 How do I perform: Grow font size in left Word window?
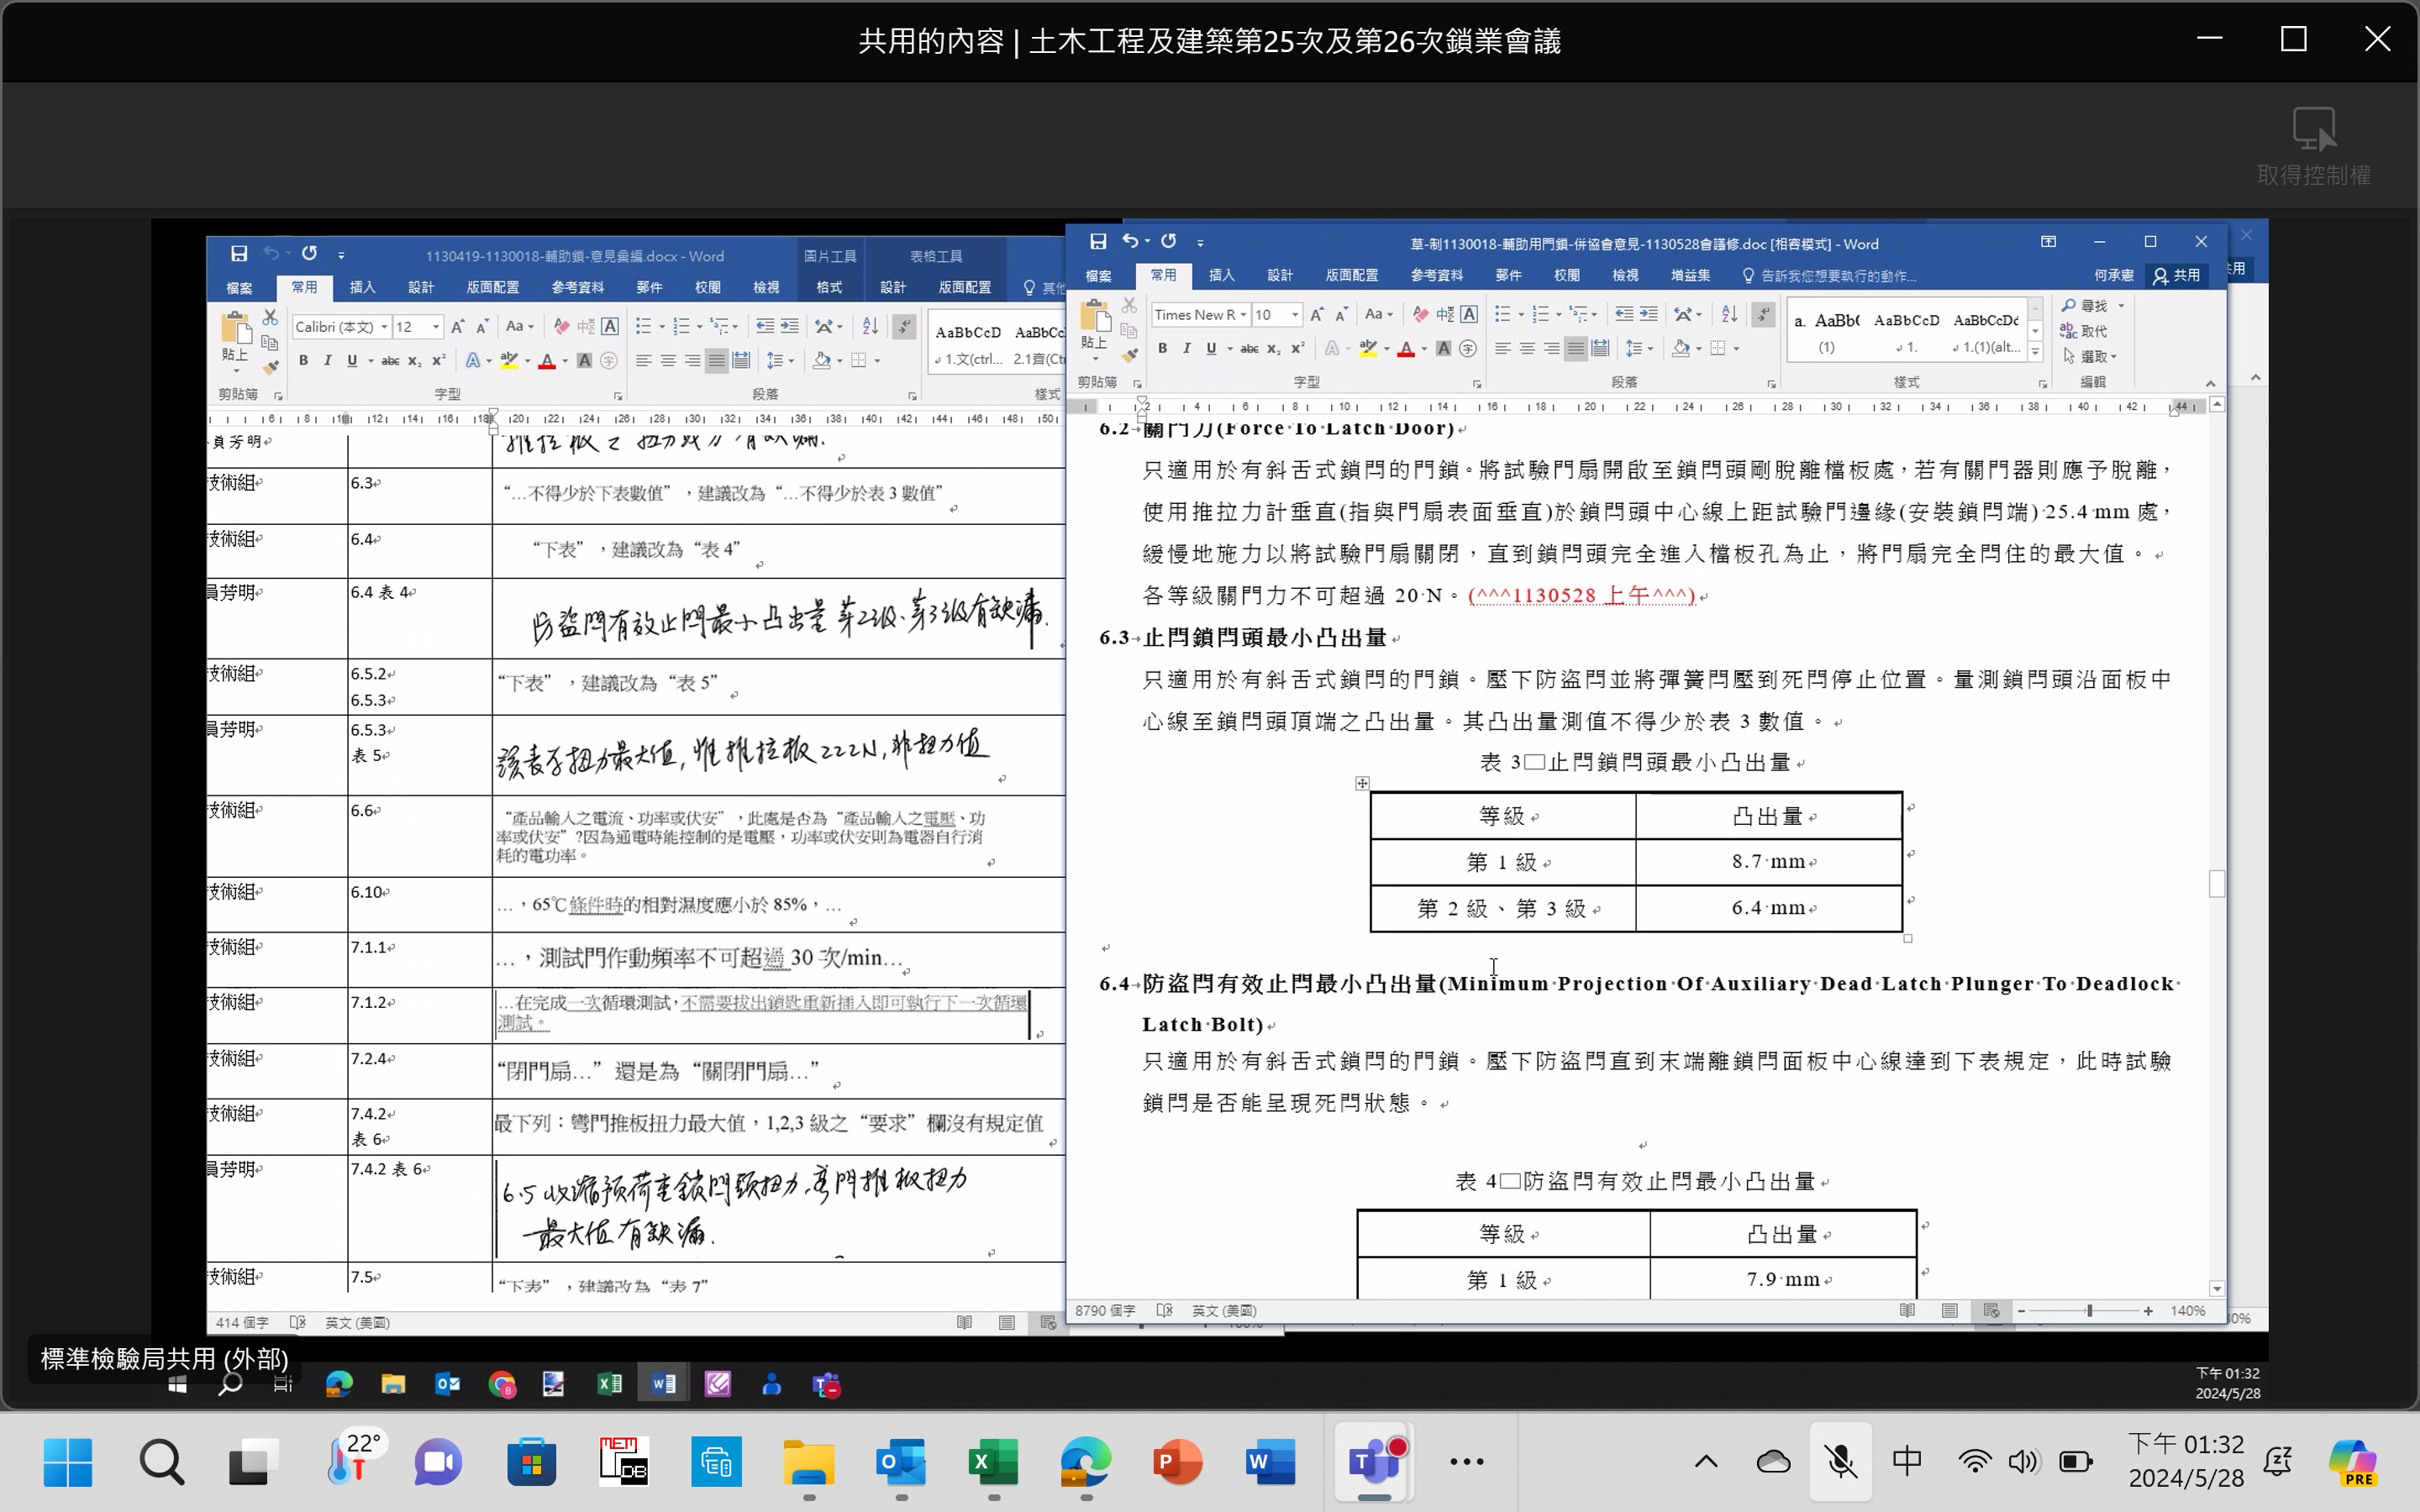tap(457, 326)
